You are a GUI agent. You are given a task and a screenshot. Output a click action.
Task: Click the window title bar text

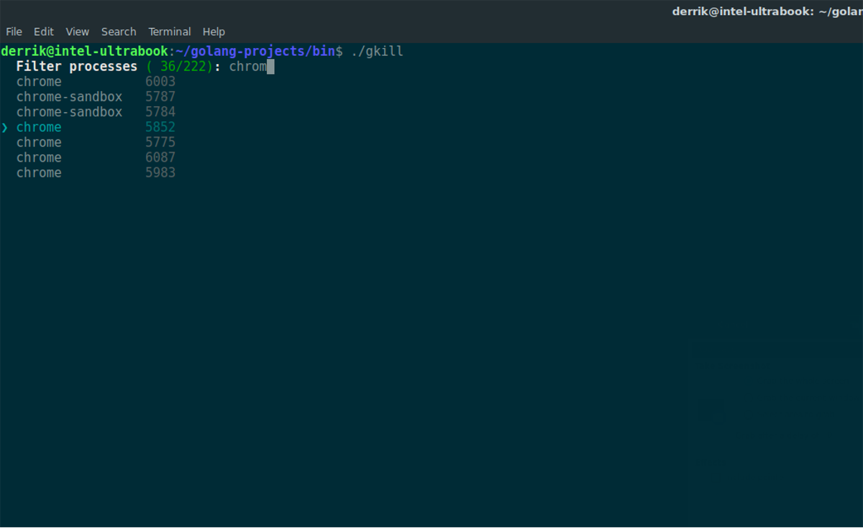click(x=767, y=11)
